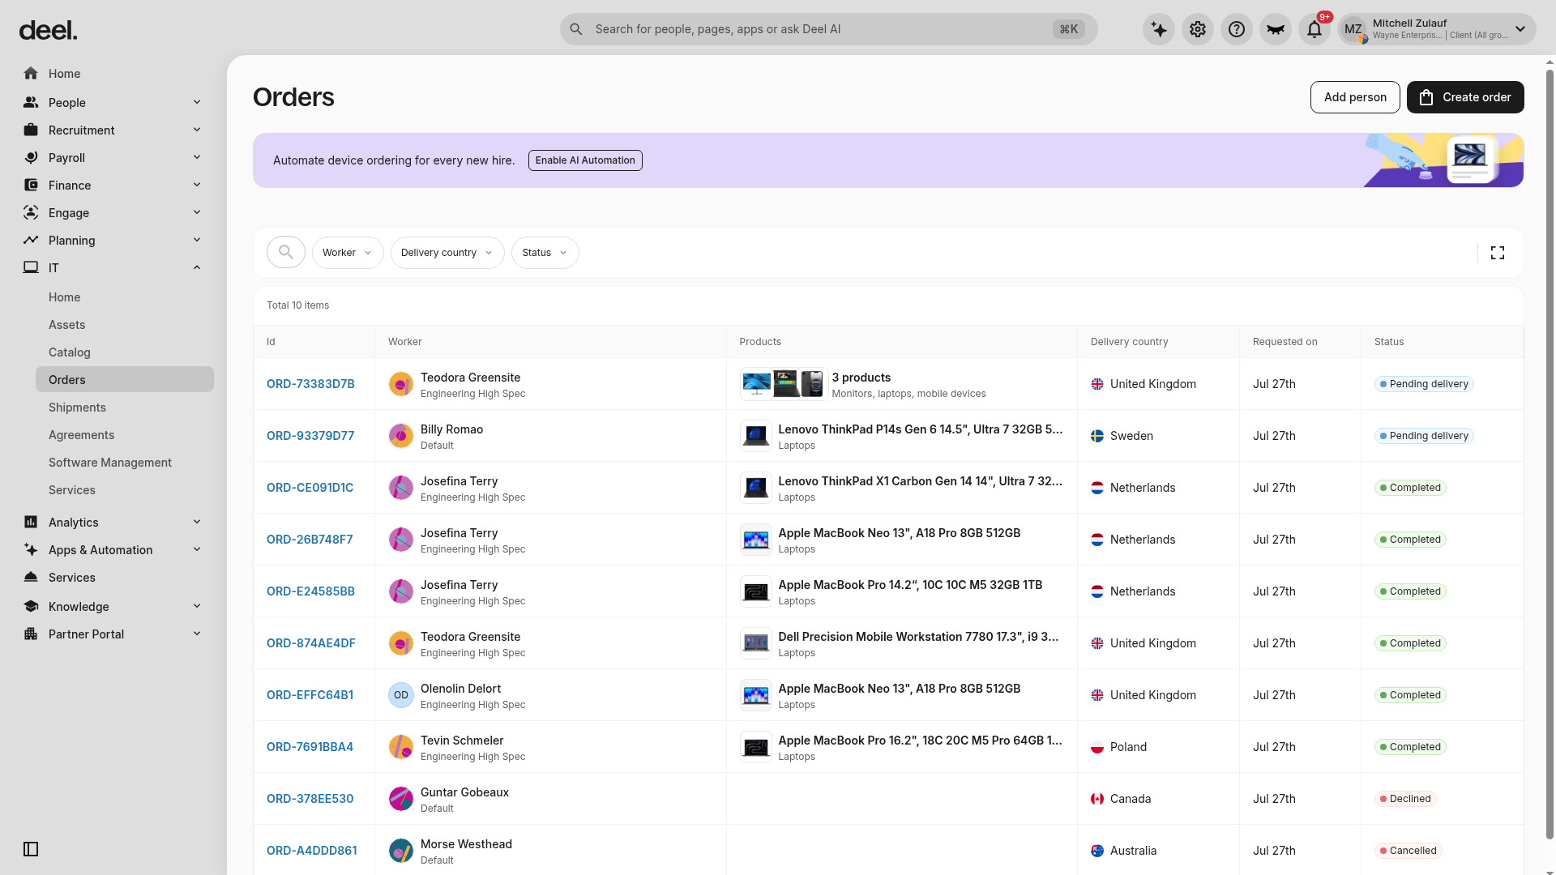The image size is (1556, 875).
Task: Click Teodora Greensite avatar on ORD-73383D7B row
Action: pyautogui.click(x=401, y=384)
